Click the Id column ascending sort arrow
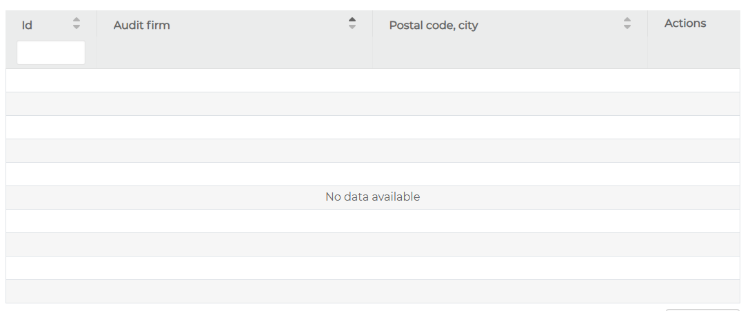 77,19
